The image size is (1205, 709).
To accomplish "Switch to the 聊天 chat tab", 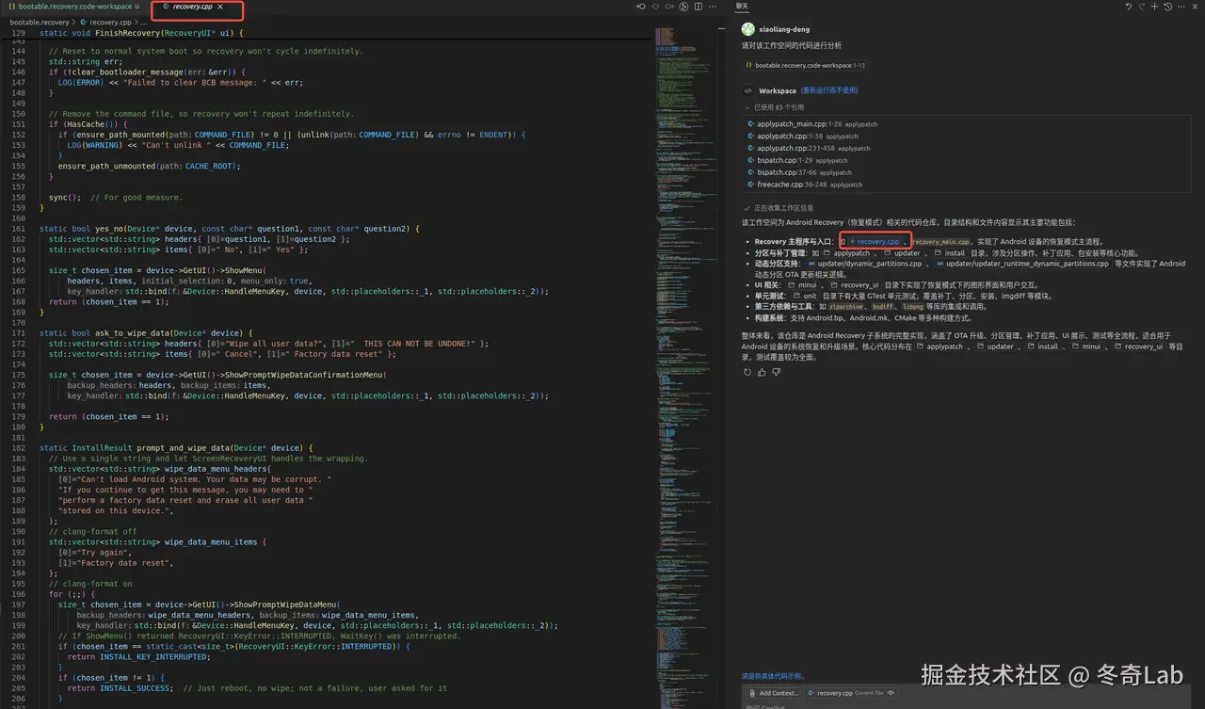I will [740, 7].
